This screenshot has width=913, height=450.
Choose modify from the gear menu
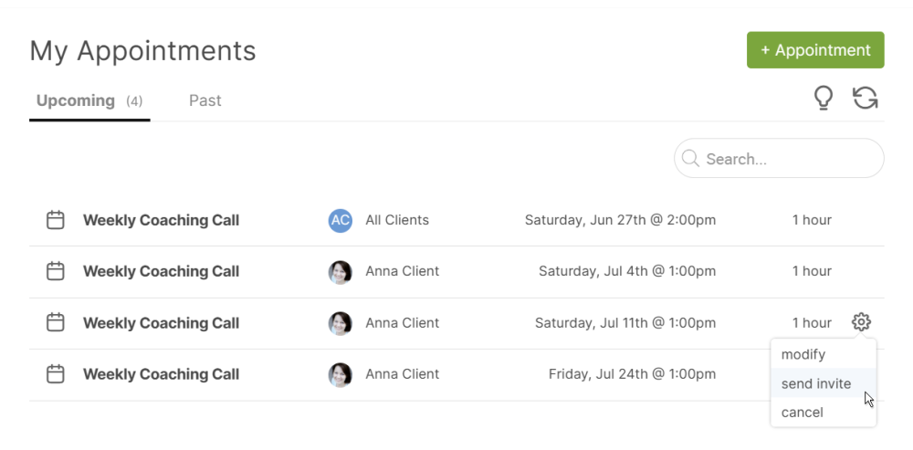click(x=823, y=354)
